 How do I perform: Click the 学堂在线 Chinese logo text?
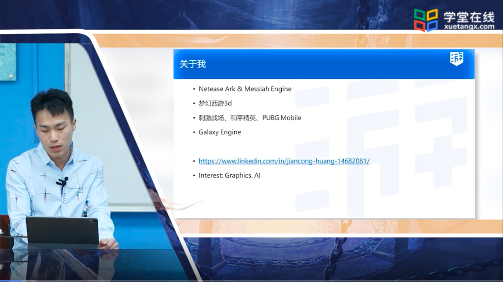[469, 16]
